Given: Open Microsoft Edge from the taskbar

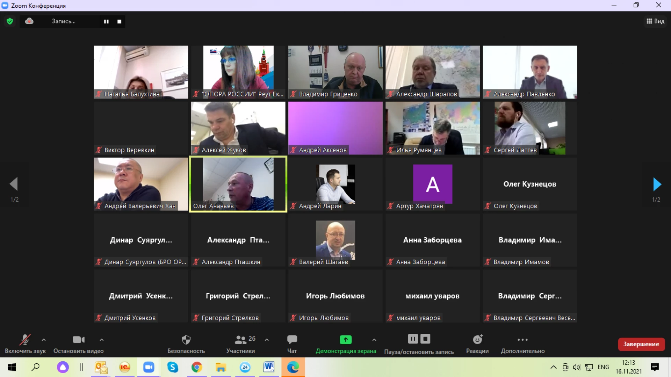Looking at the screenshot, I should (293, 367).
